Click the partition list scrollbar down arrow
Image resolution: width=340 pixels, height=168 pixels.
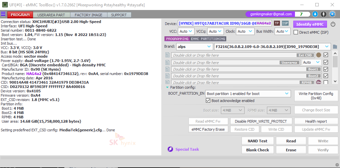335,81
